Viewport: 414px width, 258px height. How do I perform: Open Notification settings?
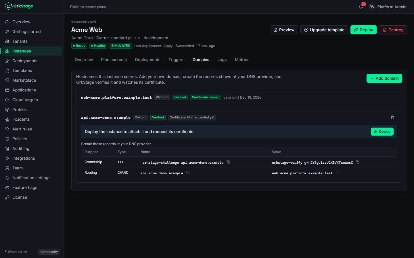(x=32, y=178)
